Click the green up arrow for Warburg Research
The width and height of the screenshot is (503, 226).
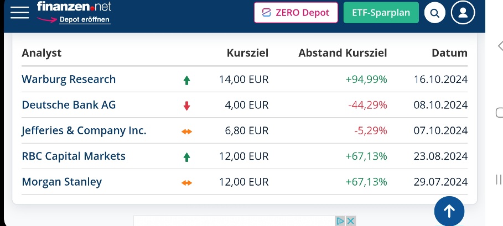click(x=186, y=80)
